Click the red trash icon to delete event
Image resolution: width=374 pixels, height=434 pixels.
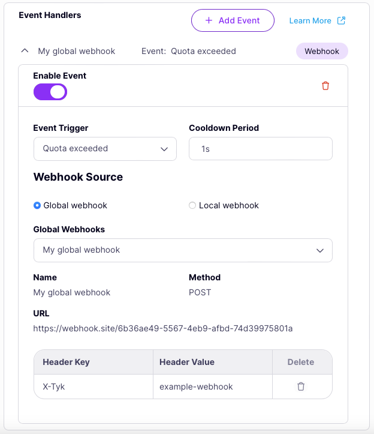pyautogui.click(x=325, y=86)
